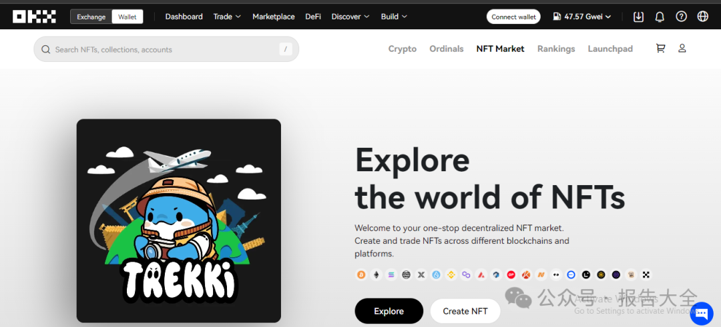This screenshot has width=721, height=327.
Task: Open the notifications bell
Action: [660, 17]
